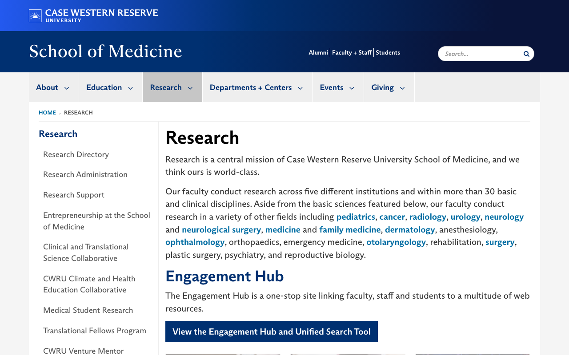Open CWRU Venture Mentor sidebar item
The width and height of the screenshot is (569, 355).
point(84,351)
